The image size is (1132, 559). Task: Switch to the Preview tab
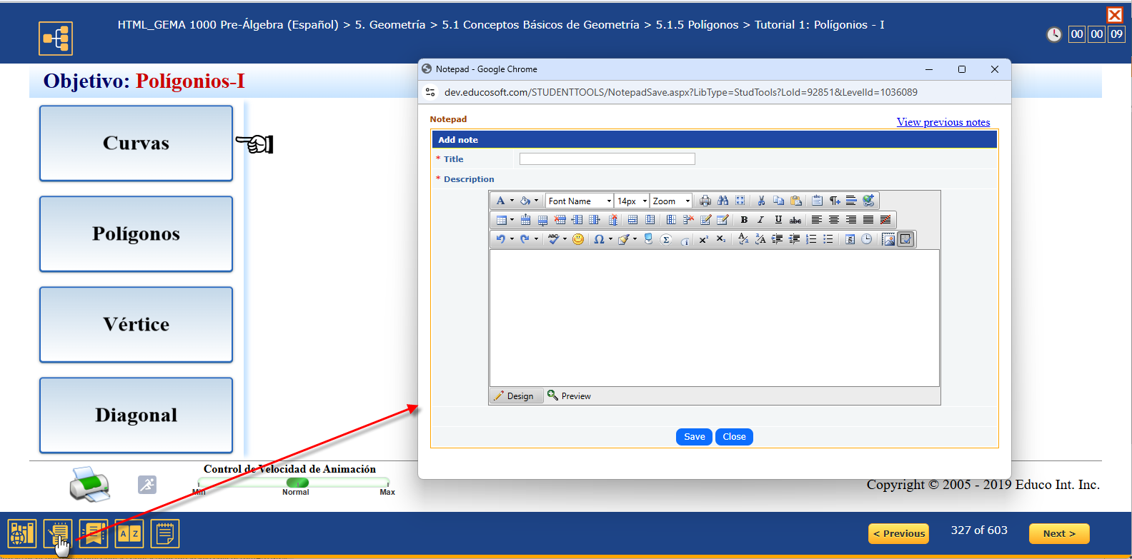point(569,396)
